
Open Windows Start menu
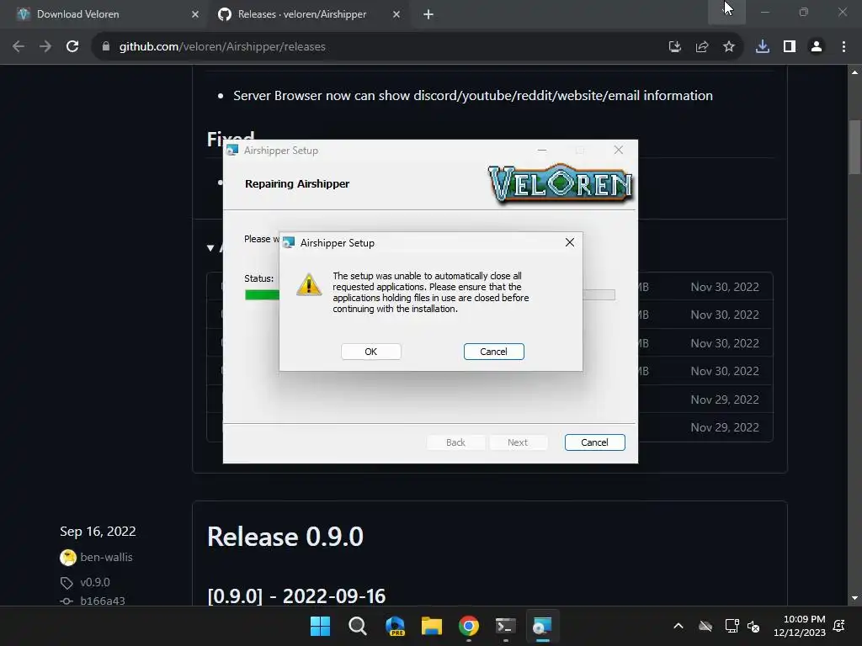(x=320, y=626)
